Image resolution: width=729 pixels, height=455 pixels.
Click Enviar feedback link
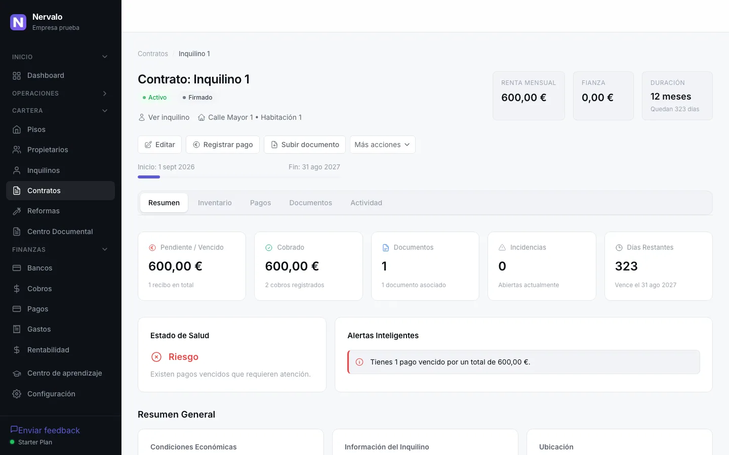tap(45, 430)
